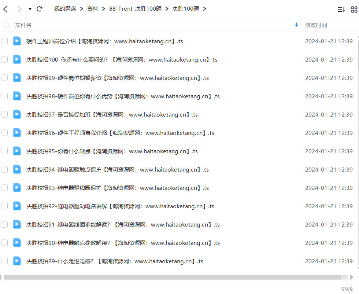359x294 pixels.
Task: Check the box for 决胜校招99 file
Action: pyautogui.click(x=4, y=78)
